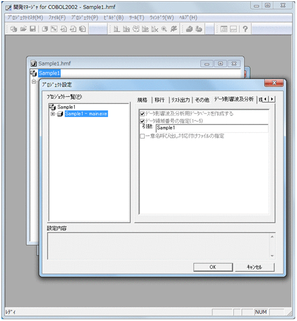Switch to the 規格 tab
Image resolution: width=297 pixels, height=321 pixels.
pyautogui.click(x=142, y=100)
